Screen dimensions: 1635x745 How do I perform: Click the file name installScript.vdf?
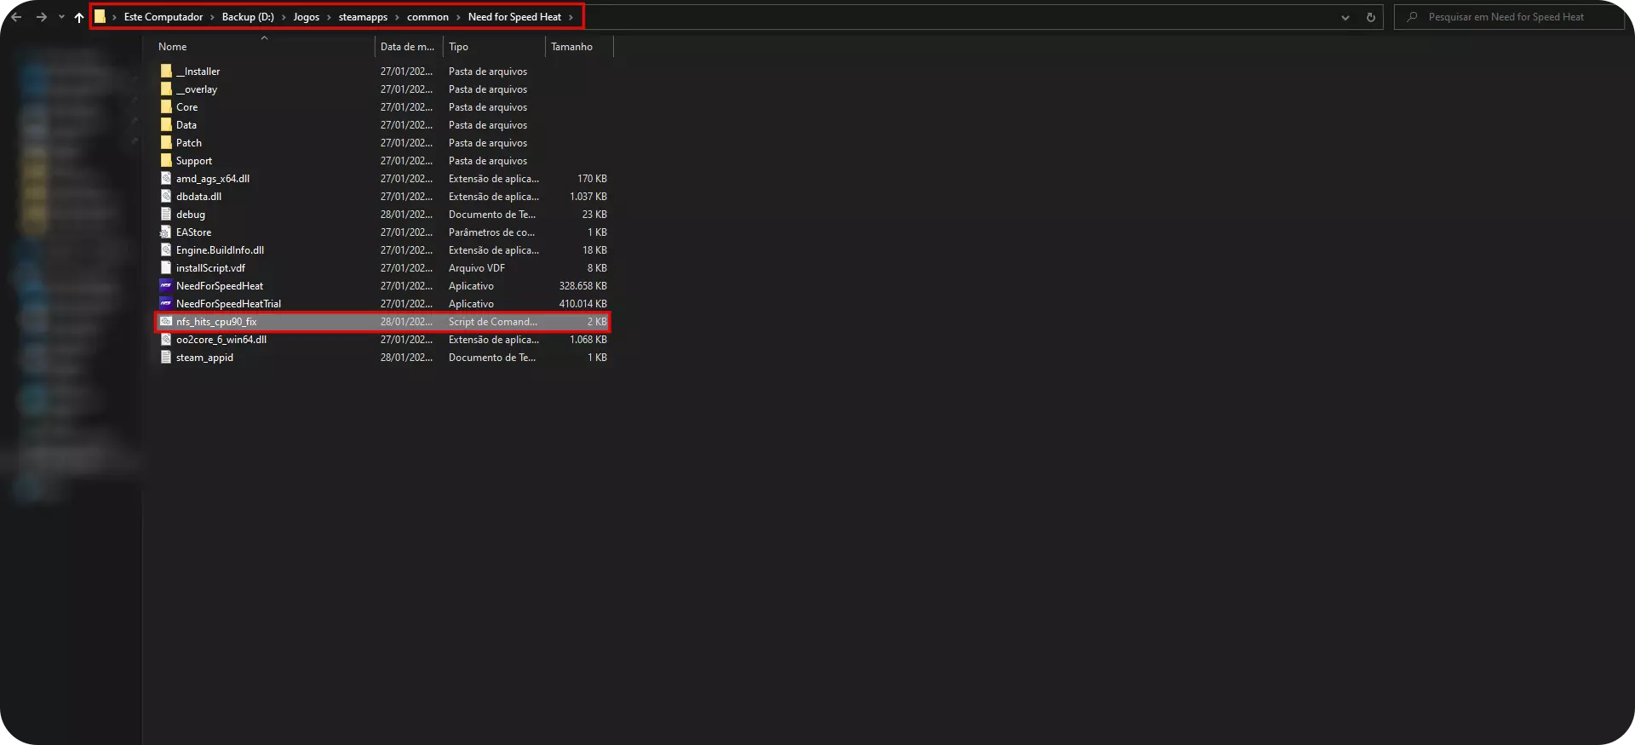[x=210, y=268]
